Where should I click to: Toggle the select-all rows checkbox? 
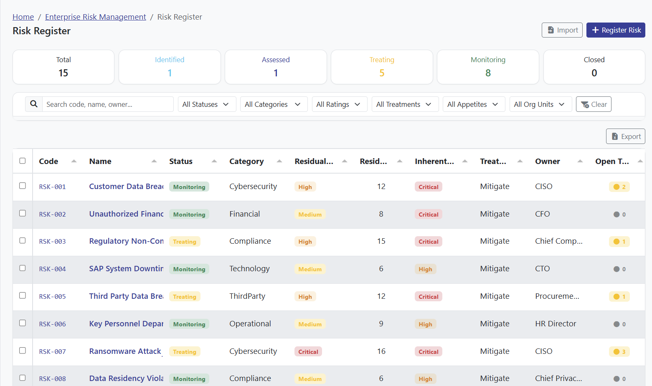pos(23,161)
